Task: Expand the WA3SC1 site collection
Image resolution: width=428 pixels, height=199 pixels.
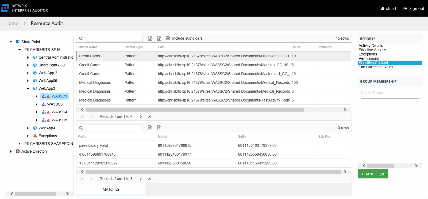Action: click(37, 96)
